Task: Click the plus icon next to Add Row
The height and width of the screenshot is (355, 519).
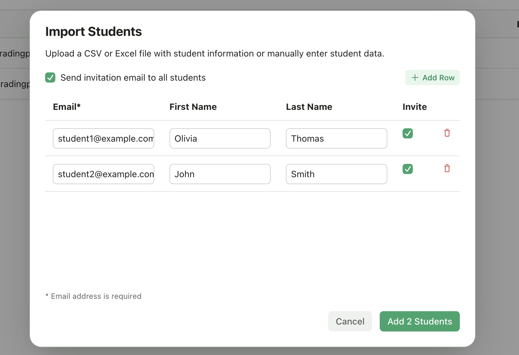Action: (x=415, y=77)
